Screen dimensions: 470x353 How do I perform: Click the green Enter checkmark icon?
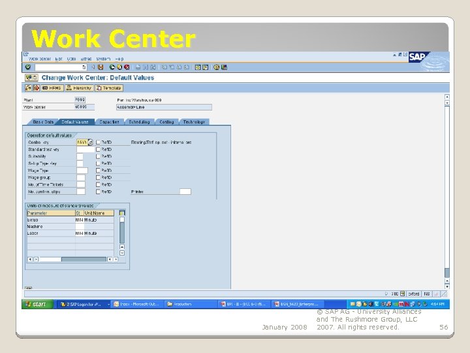tap(28, 67)
